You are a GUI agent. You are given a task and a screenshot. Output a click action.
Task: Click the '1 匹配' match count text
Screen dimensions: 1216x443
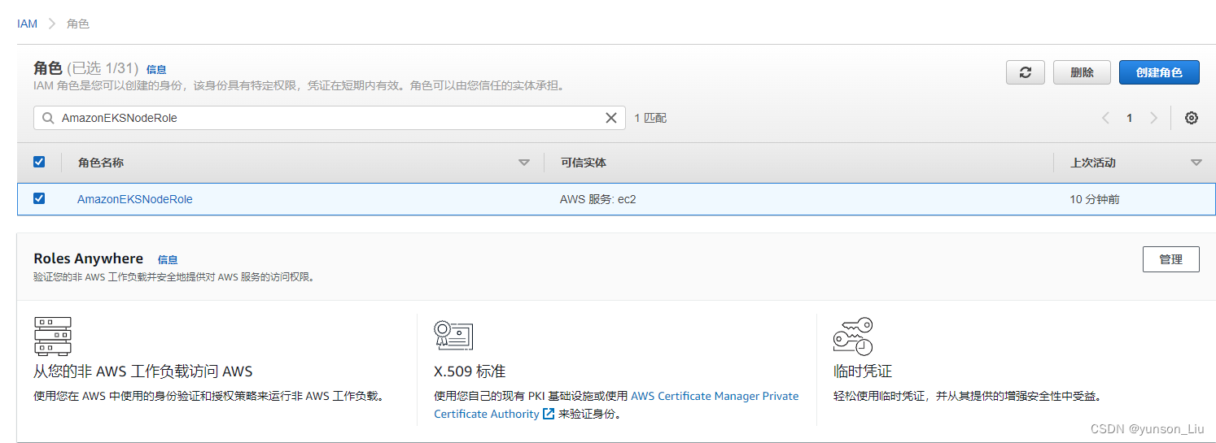(x=650, y=118)
